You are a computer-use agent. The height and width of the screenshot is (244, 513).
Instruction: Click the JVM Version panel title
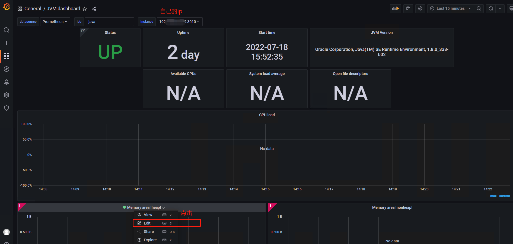[382, 32]
